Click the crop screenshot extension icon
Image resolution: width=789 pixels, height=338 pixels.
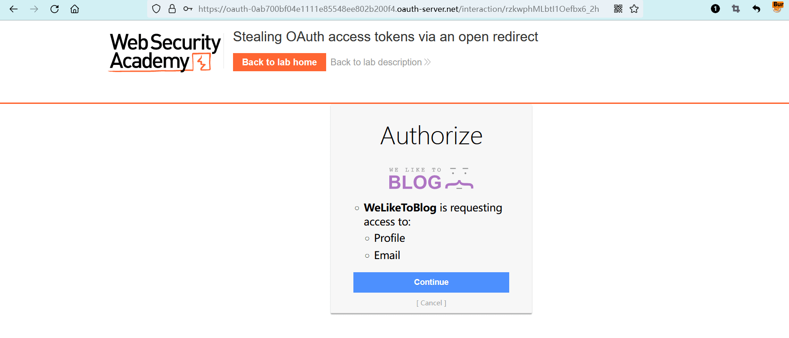(x=736, y=9)
